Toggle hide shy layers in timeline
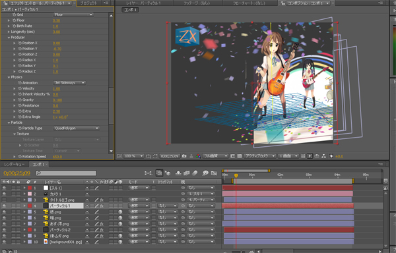The image size is (396, 253). [179, 173]
